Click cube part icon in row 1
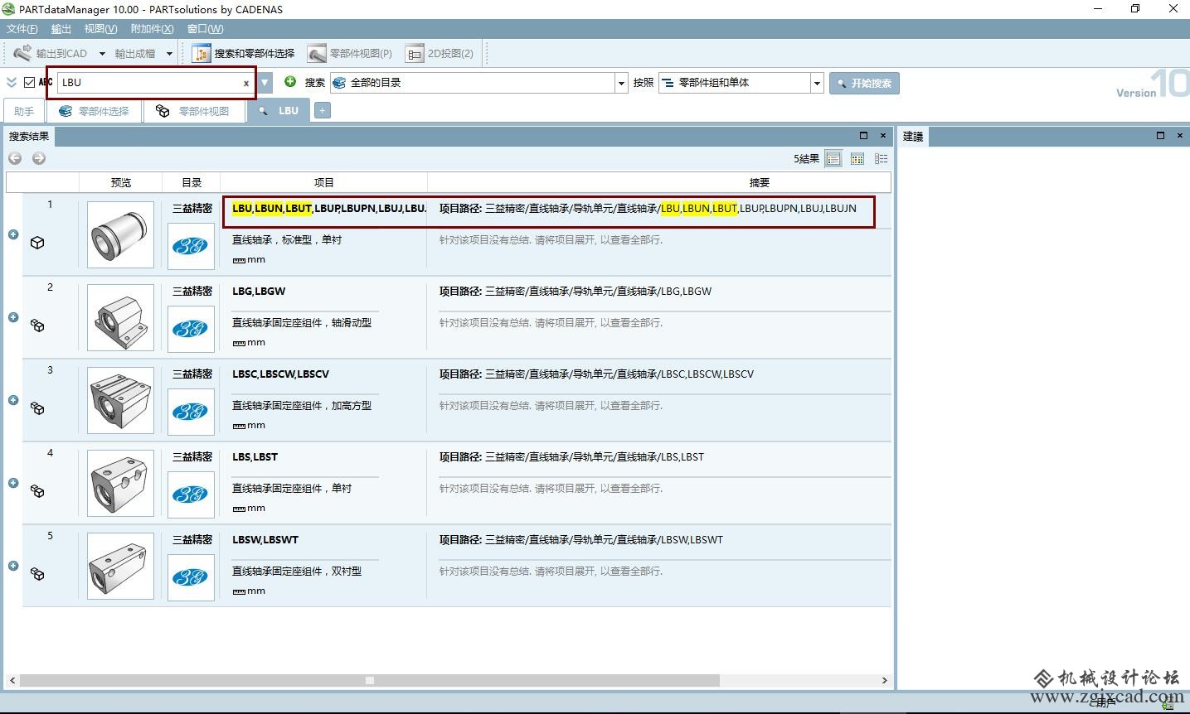The width and height of the screenshot is (1190, 714). point(37,243)
